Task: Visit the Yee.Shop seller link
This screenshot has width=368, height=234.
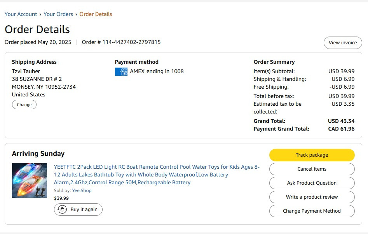Action: (82, 190)
